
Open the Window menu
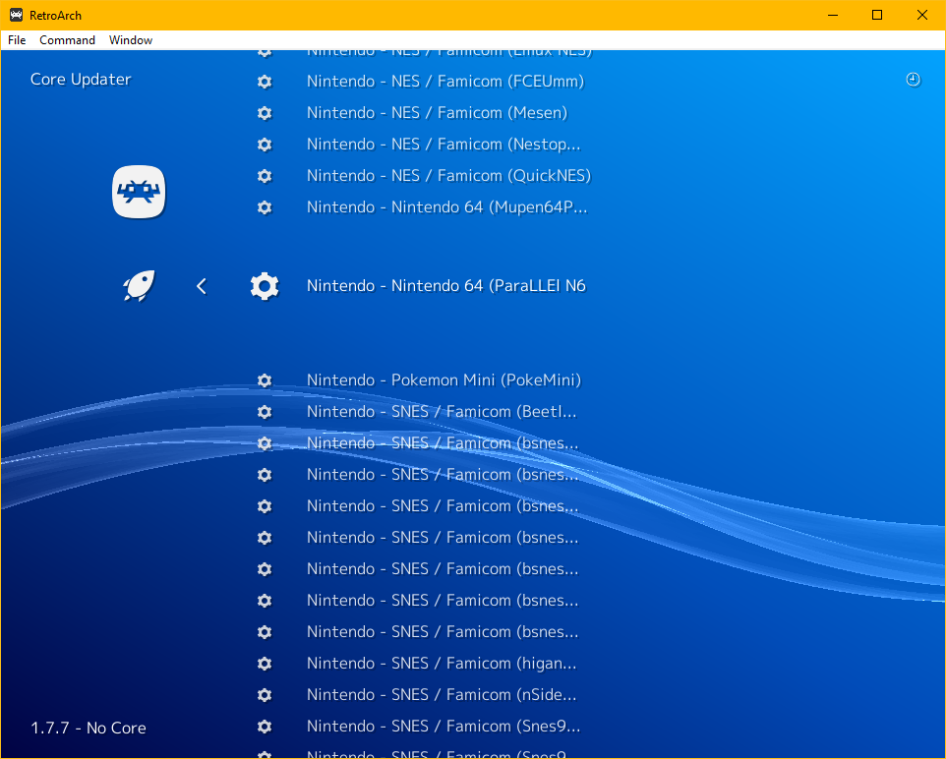click(131, 40)
